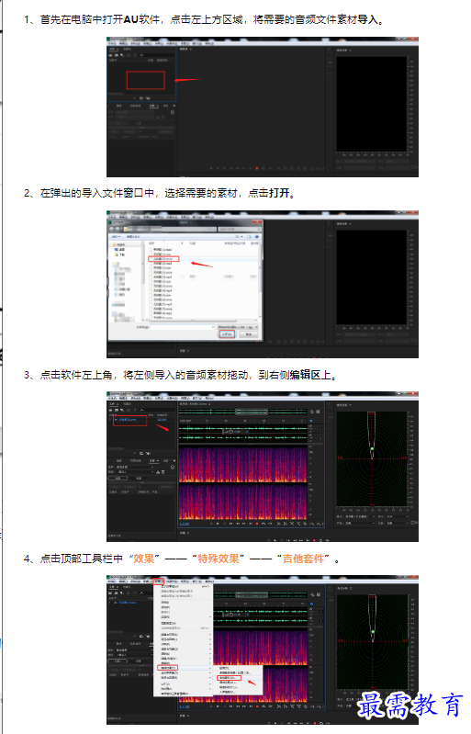
Task: Choose the last entry of the special effects submenu
Action: pyautogui.click(x=238, y=692)
